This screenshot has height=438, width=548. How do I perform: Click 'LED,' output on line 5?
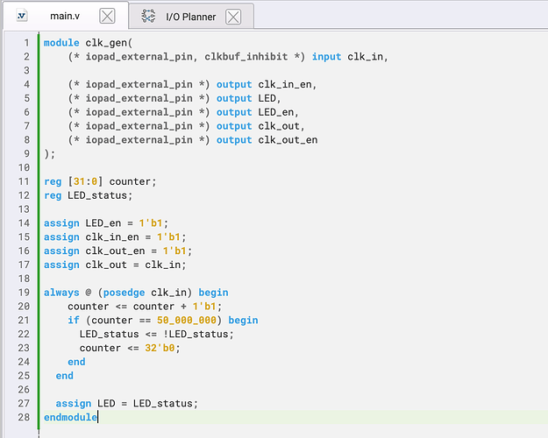269,98
